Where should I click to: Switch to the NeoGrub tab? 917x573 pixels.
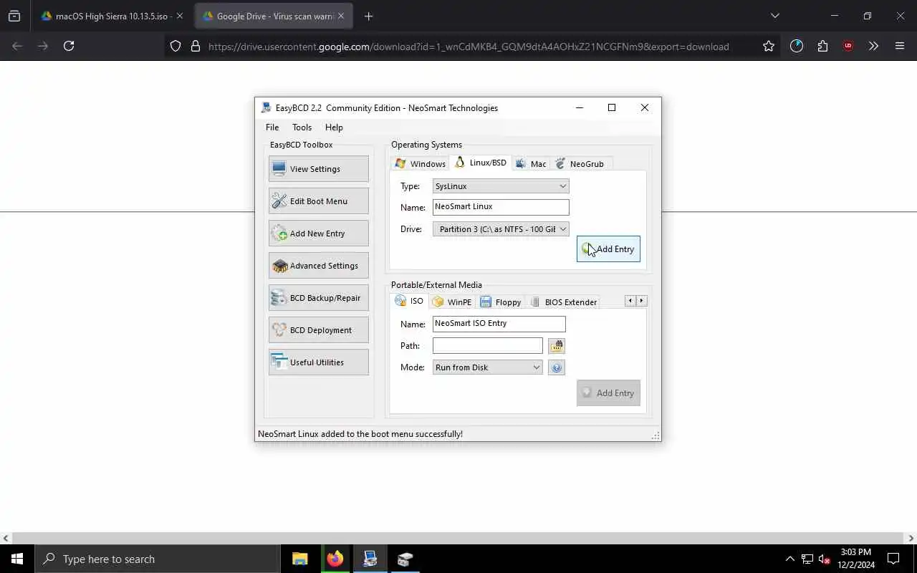580,164
